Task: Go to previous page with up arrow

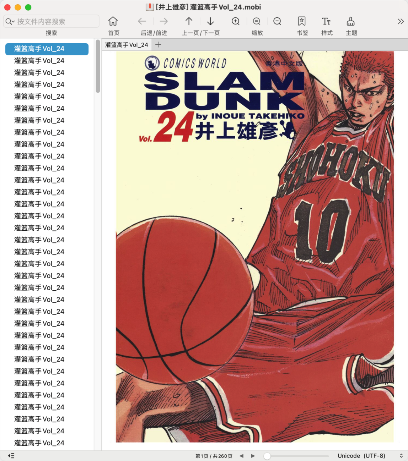Action: (189, 21)
